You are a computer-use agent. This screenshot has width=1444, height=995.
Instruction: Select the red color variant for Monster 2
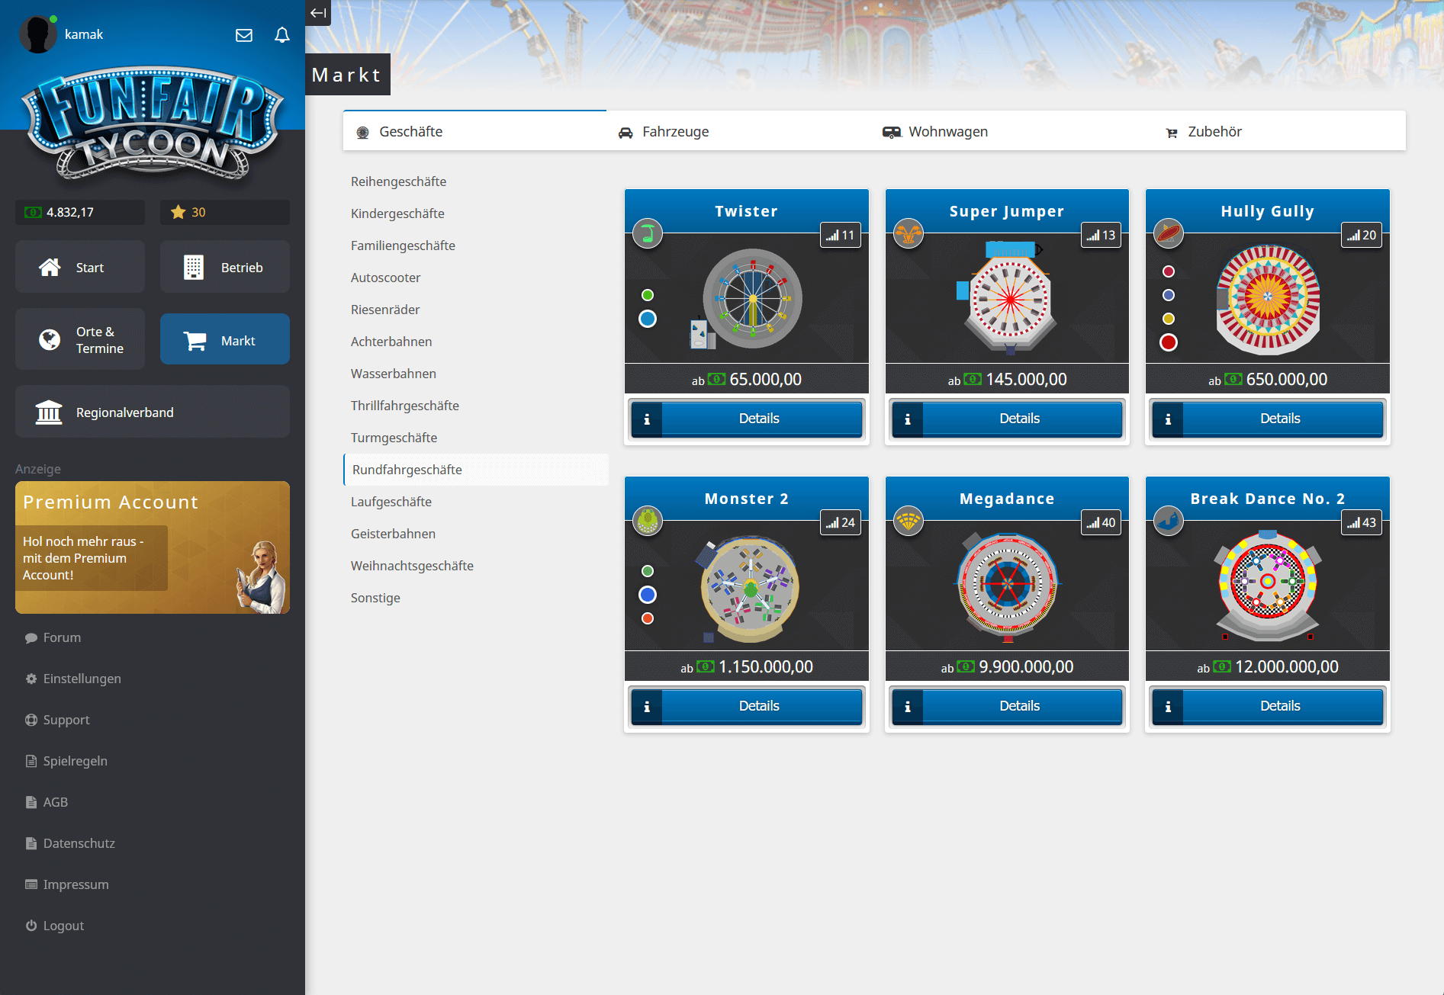648,618
